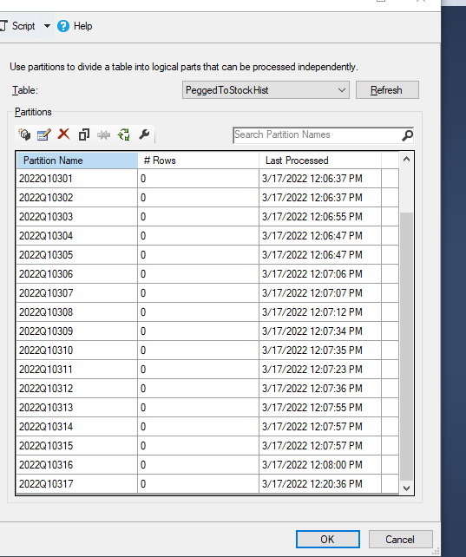Expand the PeggedToStockHist table dropdown
466x557 pixels.
point(342,90)
